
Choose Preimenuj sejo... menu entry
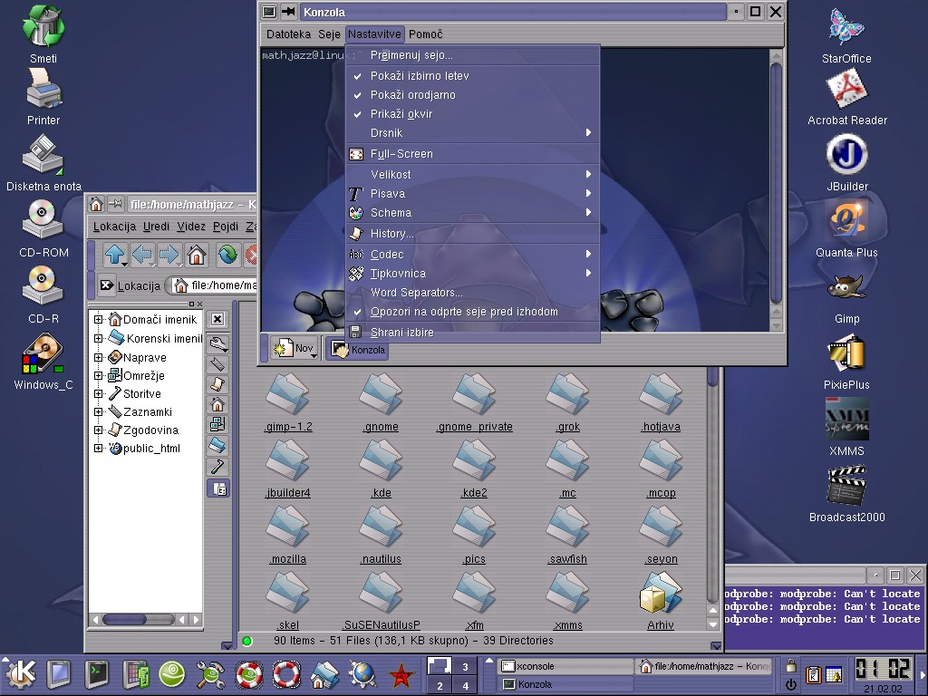(x=472, y=55)
